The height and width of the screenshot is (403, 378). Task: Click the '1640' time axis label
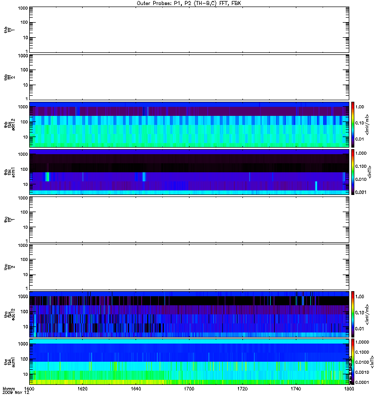click(136, 388)
